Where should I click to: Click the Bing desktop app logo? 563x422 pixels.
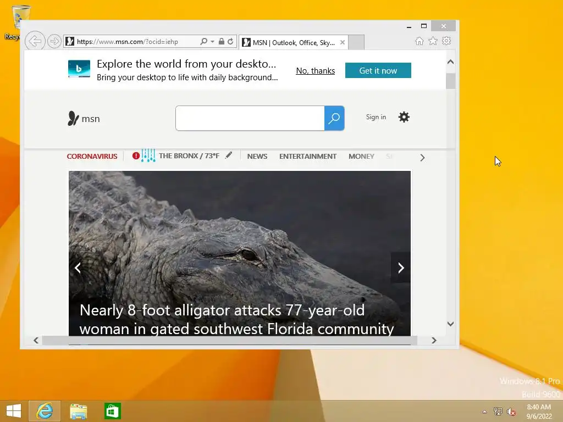point(79,69)
